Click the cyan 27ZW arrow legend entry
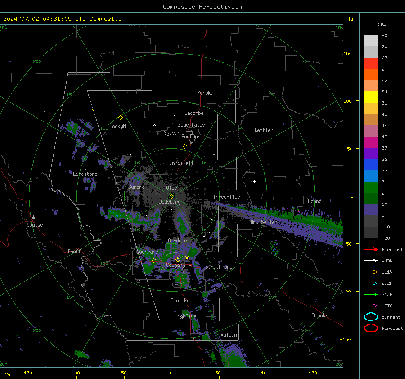This screenshot has height=379, width=405. 371,283
